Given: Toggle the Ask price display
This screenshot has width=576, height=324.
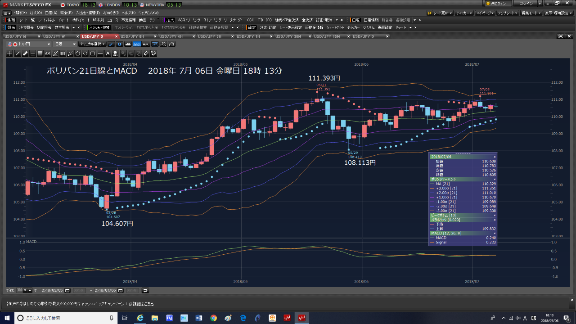Looking at the screenshot, I should tap(145, 44).
